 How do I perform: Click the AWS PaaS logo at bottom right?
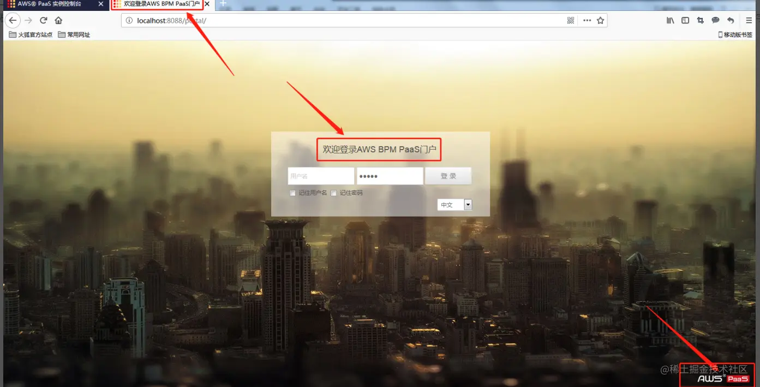pos(723,378)
